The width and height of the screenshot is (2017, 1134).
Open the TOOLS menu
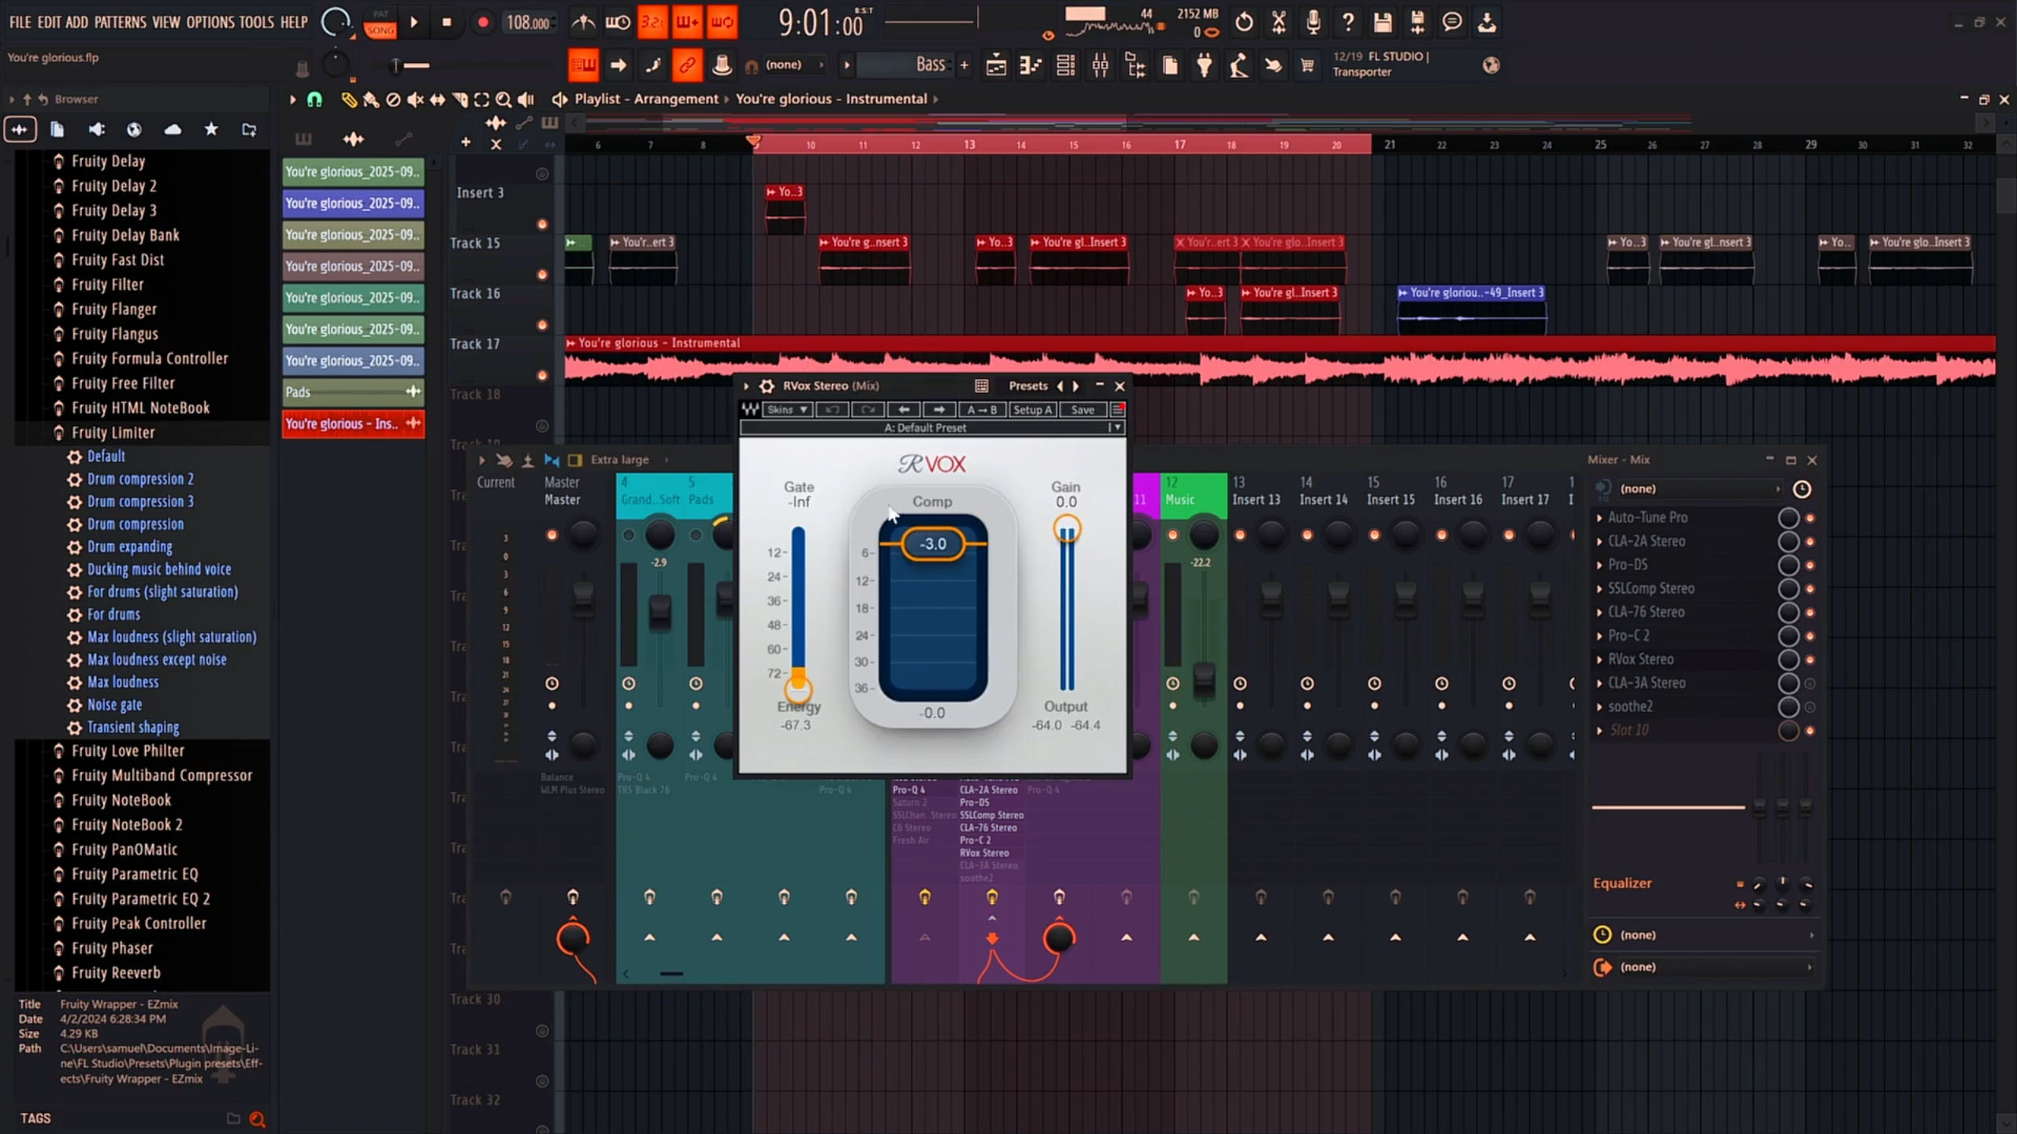[256, 22]
